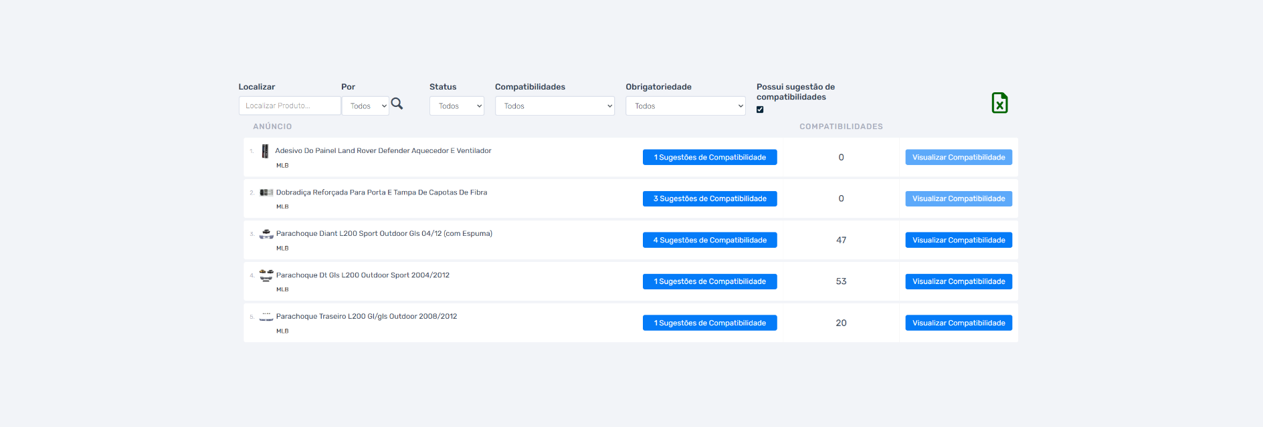The width and height of the screenshot is (1263, 427).
Task: Click the magnifying glass search icon
Action: click(397, 104)
